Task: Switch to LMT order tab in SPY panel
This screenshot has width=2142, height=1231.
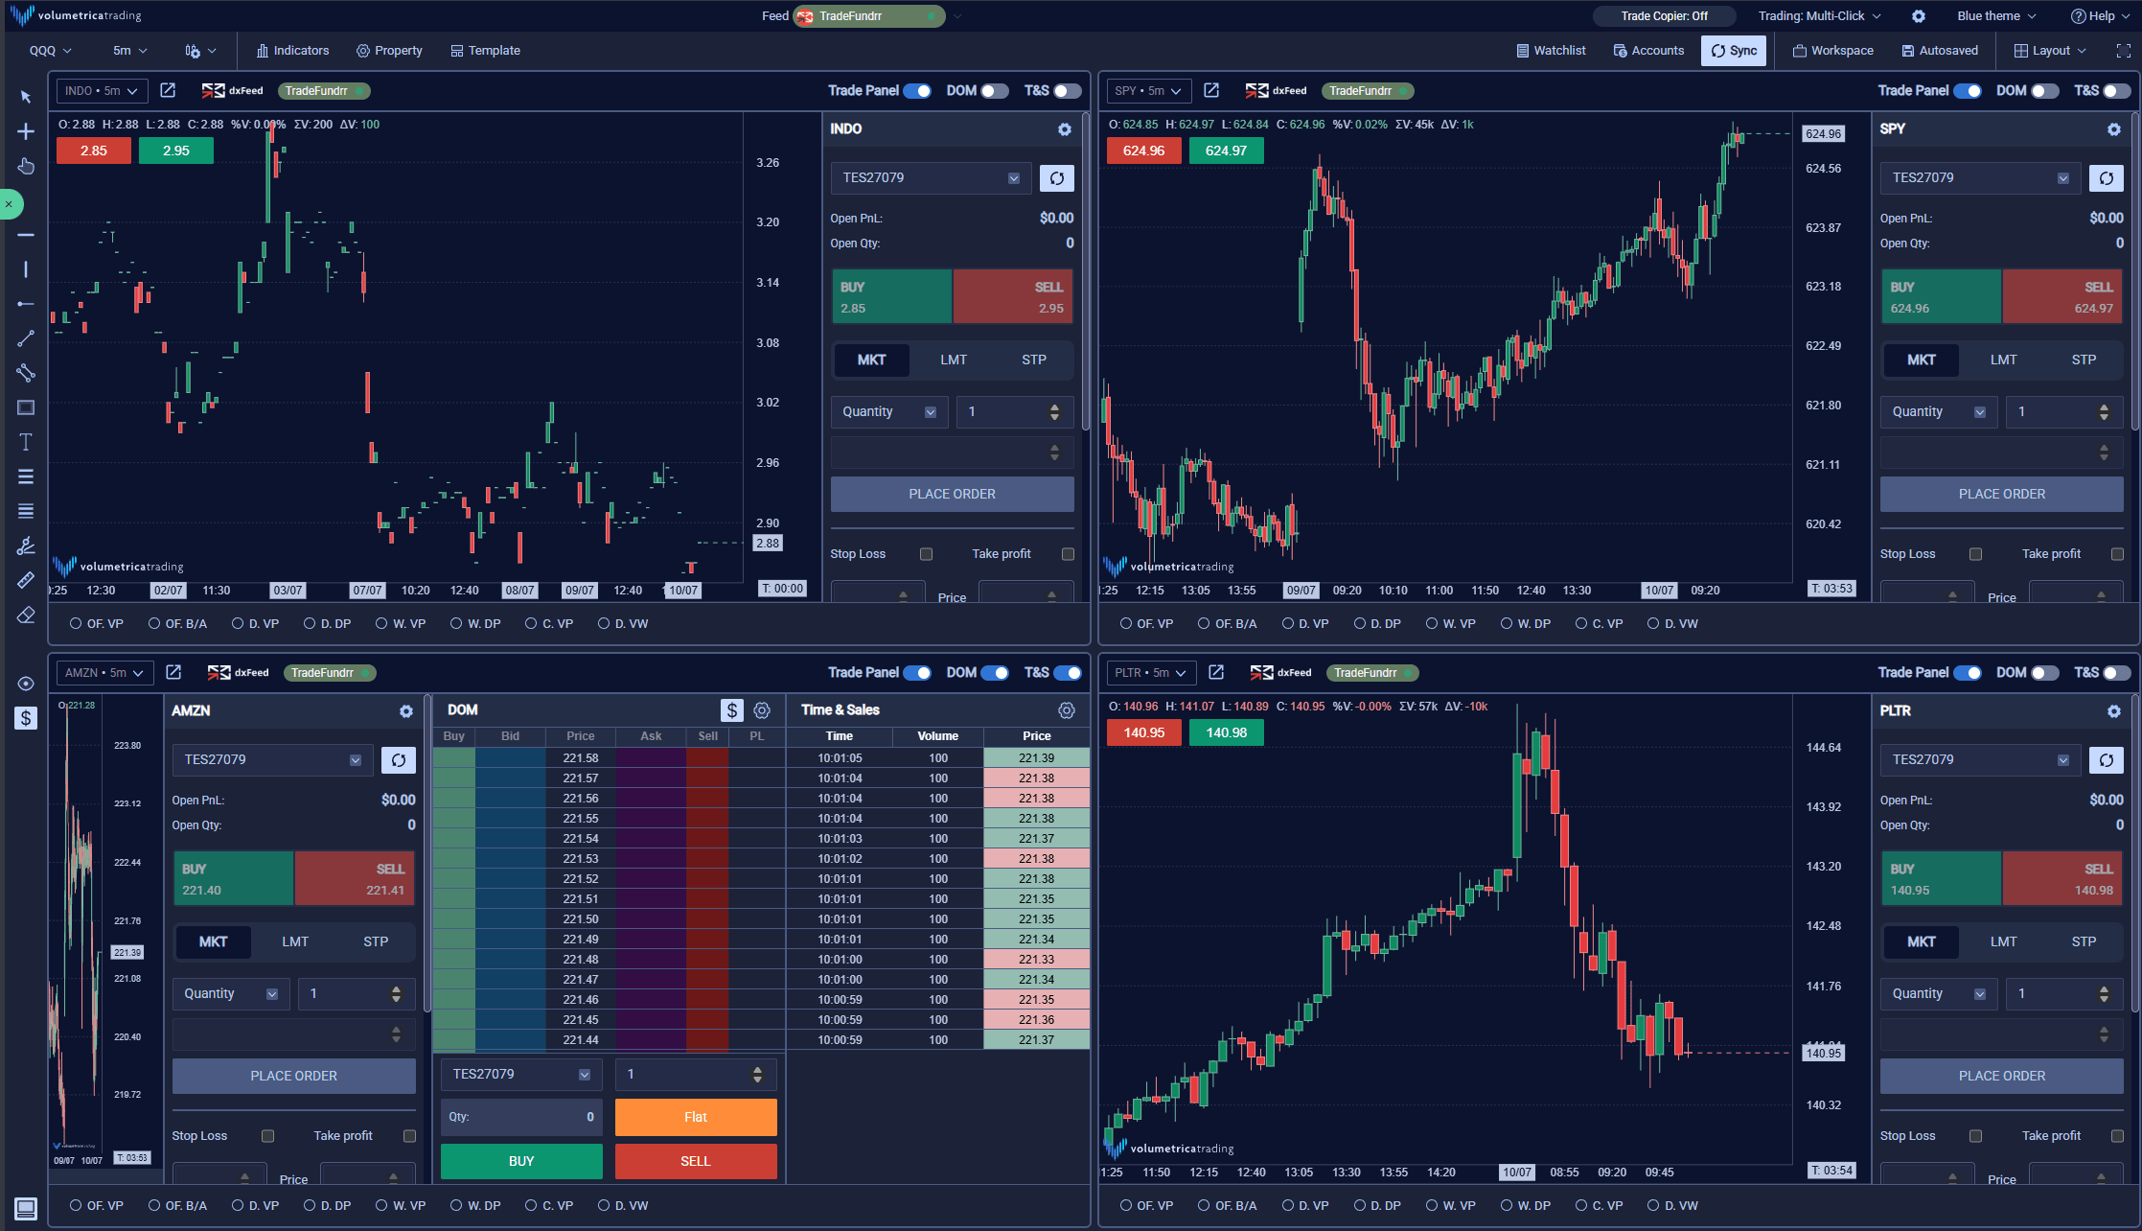Action: click(x=2003, y=360)
